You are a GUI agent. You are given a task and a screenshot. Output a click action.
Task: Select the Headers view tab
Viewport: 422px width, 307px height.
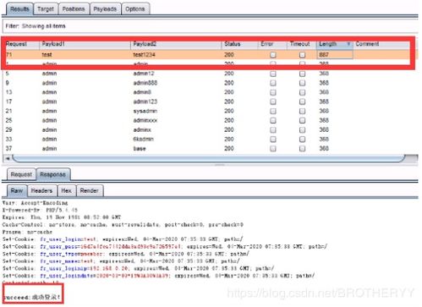[41, 191]
